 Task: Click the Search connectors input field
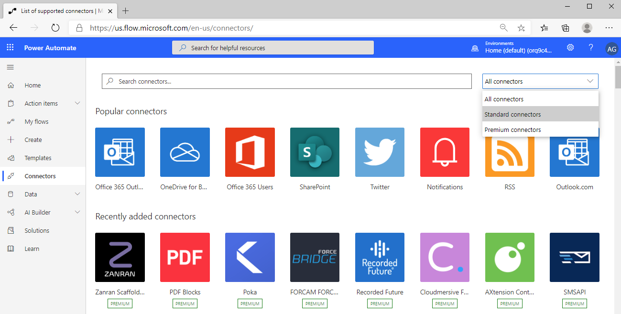point(287,81)
